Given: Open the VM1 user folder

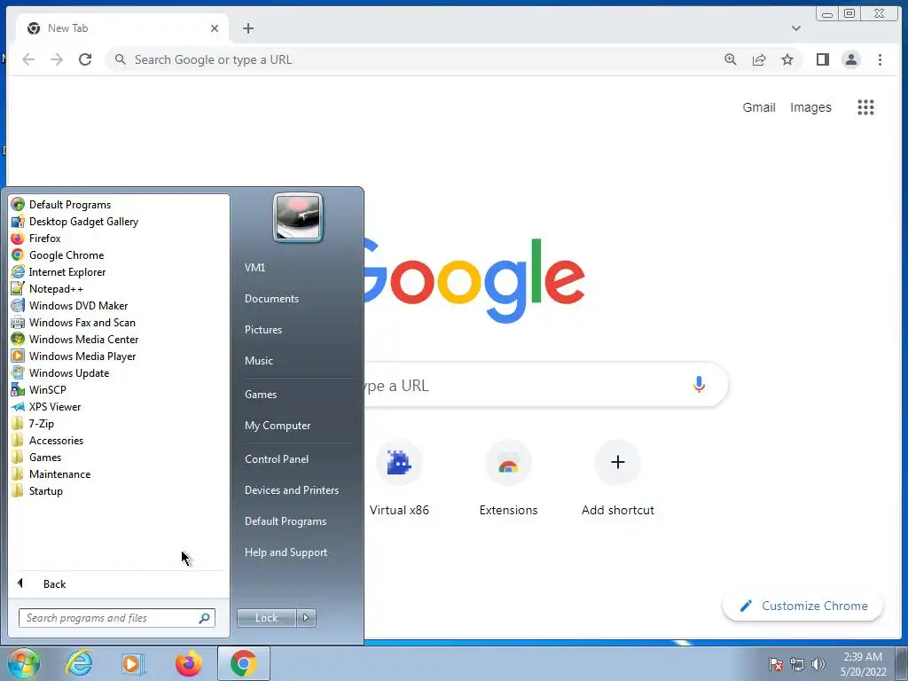Looking at the screenshot, I should 254,268.
